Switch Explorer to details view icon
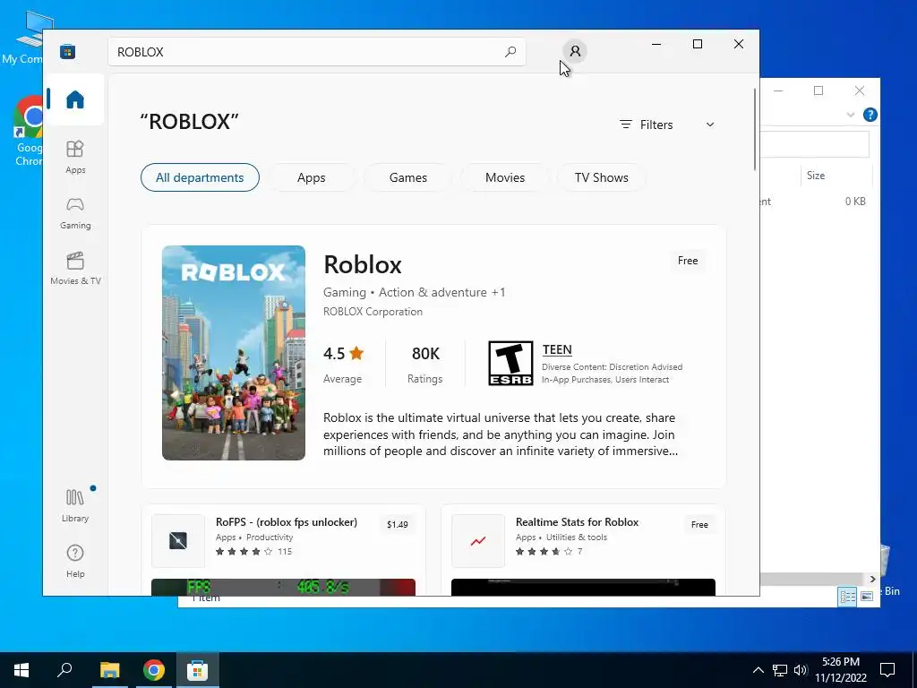The image size is (917, 688). [847, 596]
